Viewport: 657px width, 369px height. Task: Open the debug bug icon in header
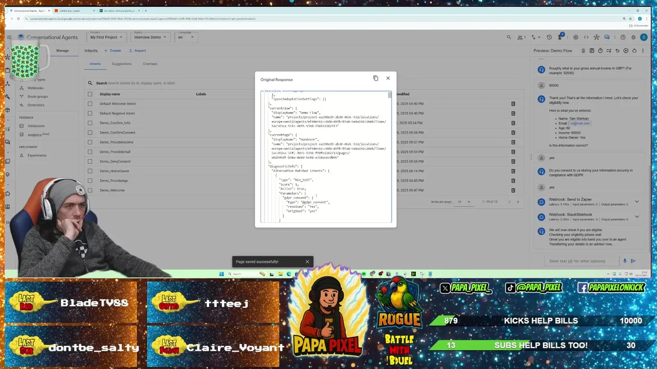click(x=633, y=37)
